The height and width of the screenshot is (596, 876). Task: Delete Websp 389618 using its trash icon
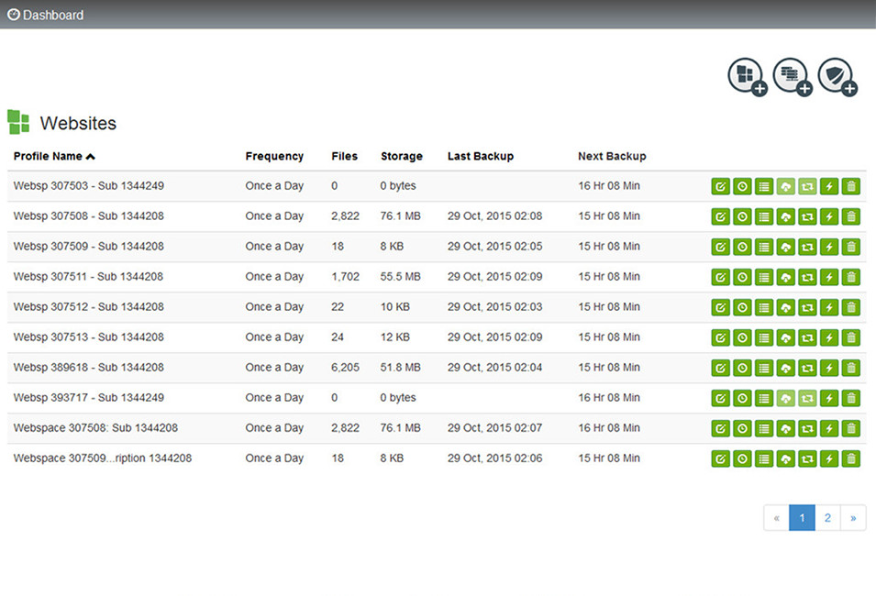851,369
